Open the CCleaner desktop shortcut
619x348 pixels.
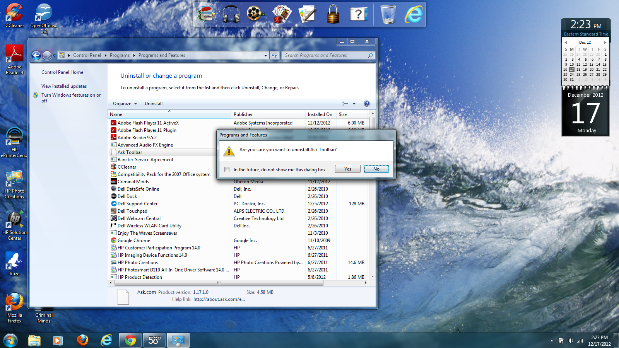(x=15, y=15)
